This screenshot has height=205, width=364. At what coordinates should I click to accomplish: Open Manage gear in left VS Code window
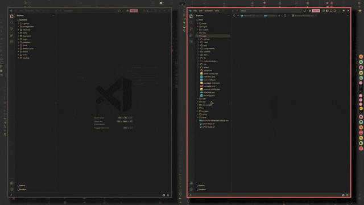12,189
